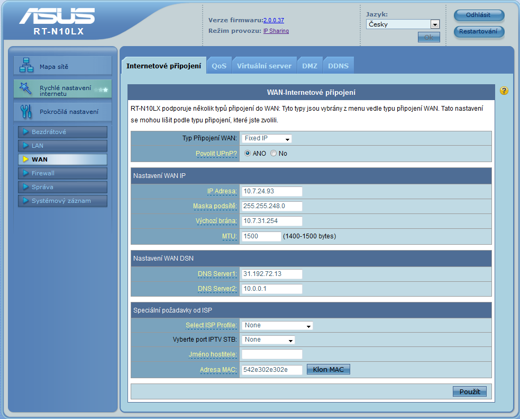Open the Select ISP Profile dropdown
520x419 pixels.
click(x=277, y=325)
